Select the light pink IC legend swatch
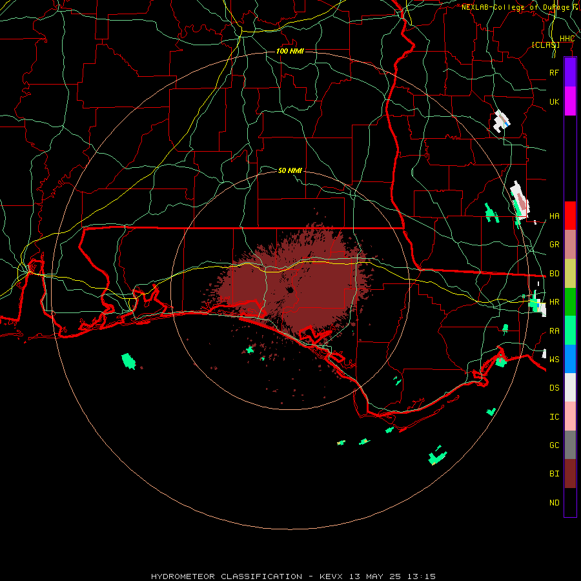Viewport: 581px width, 581px height. tap(570, 416)
